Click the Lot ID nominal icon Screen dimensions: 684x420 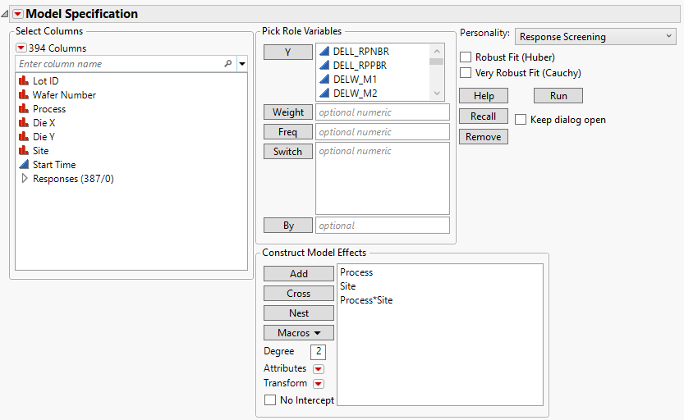pyautogui.click(x=24, y=80)
